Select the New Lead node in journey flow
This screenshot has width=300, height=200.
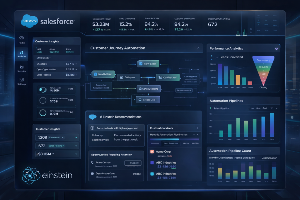[148, 64]
